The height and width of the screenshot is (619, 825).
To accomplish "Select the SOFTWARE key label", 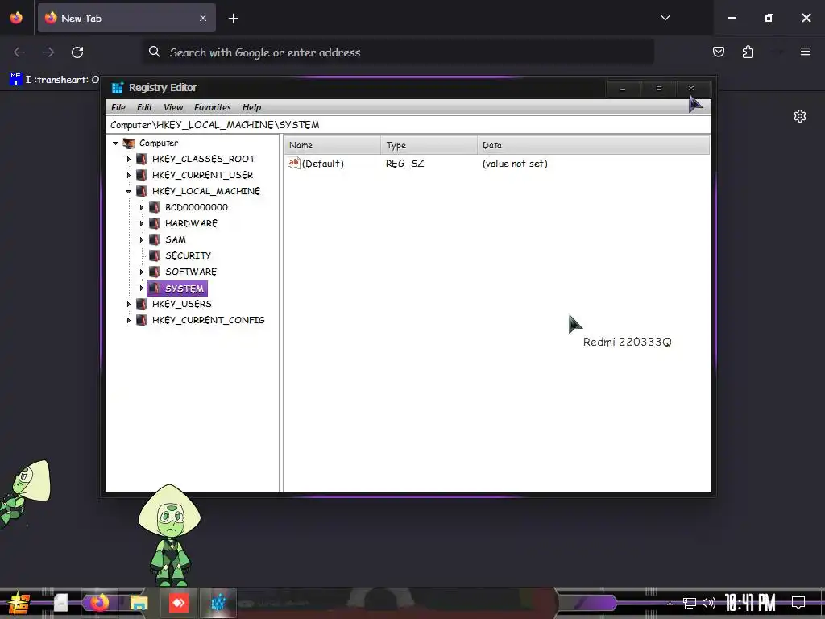I will 191,272.
